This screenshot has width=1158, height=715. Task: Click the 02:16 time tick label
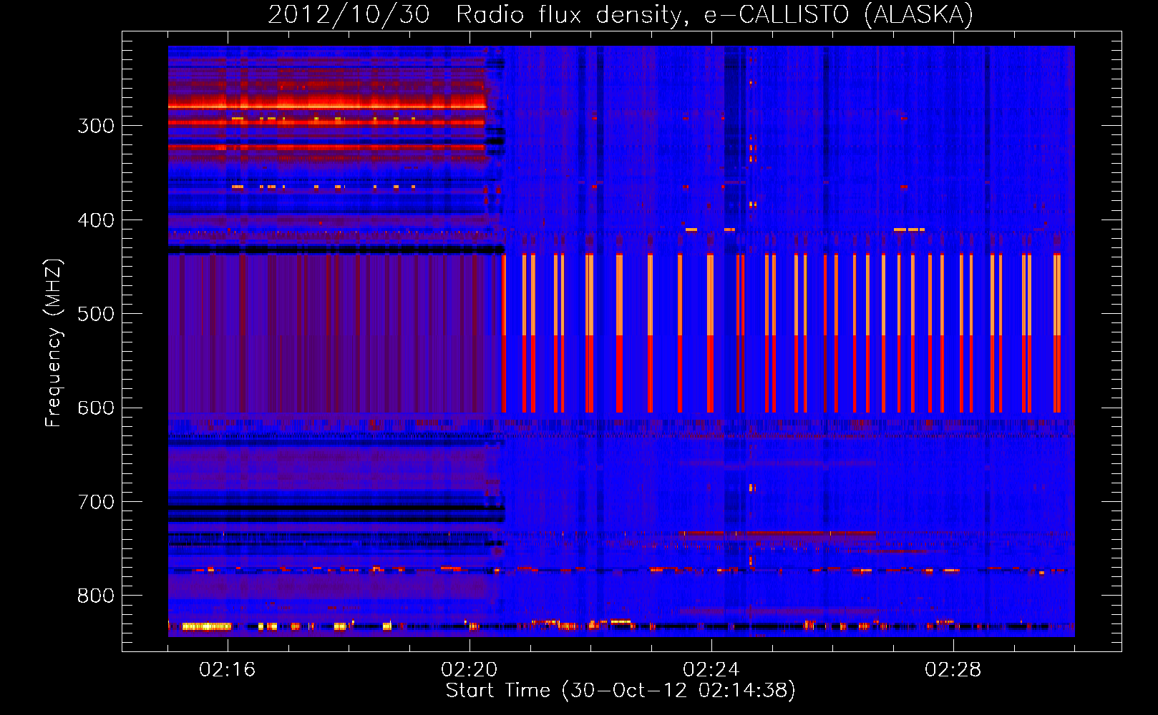click(x=228, y=670)
